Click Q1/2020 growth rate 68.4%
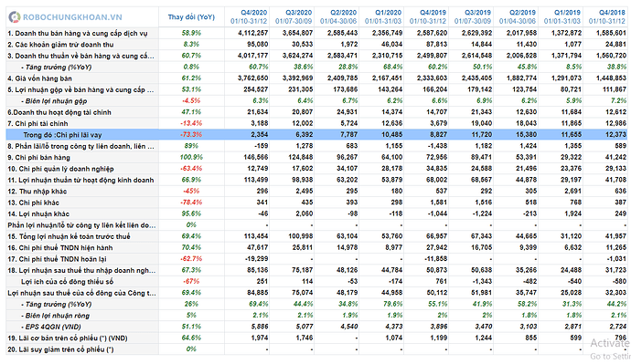Image resolution: width=631 pixels, height=364 pixels. coord(392,67)
